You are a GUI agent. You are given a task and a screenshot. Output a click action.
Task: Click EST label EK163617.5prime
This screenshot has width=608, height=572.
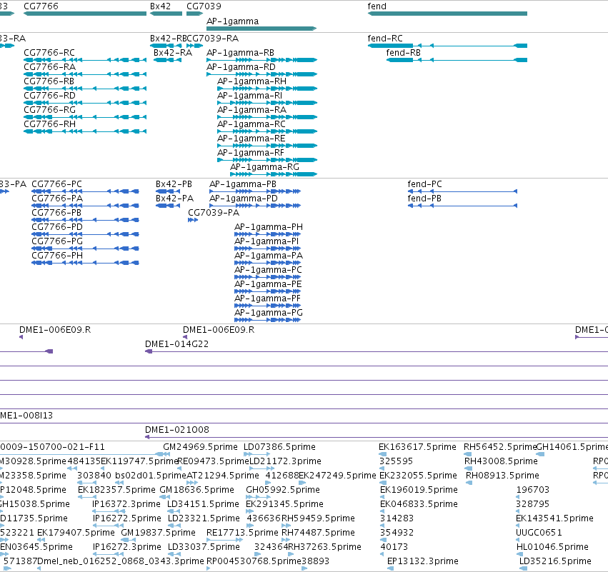[x=417, y=447]
